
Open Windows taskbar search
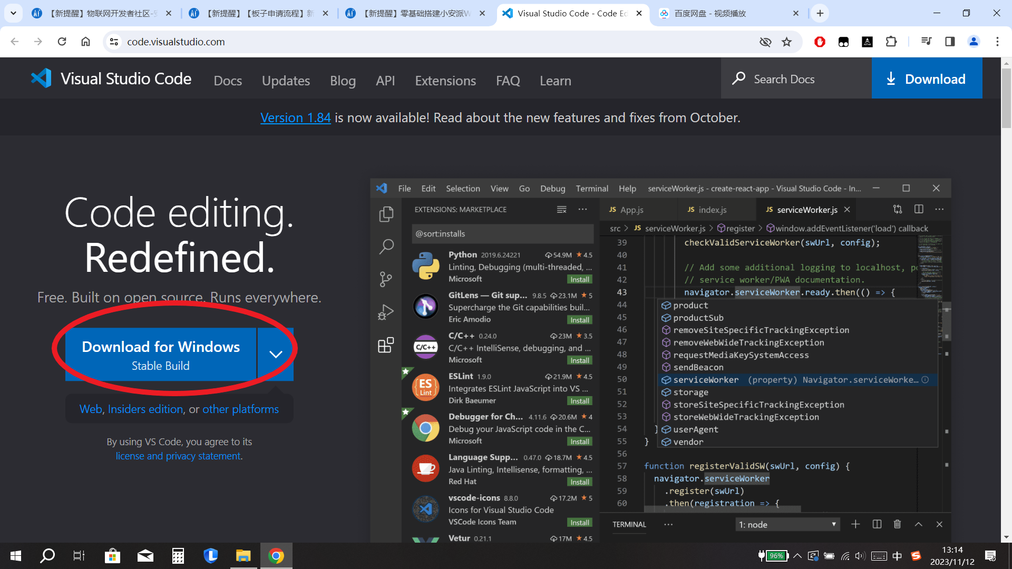(47, 556)
